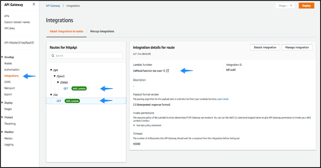Click Routes for httpApi heading
Viewport: 321px width, 168px height.
[x=63, y=48]
